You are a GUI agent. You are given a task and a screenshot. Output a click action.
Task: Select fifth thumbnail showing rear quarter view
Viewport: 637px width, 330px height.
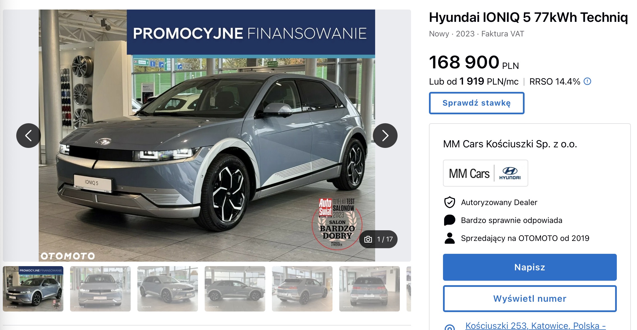[x=302, y=289]
